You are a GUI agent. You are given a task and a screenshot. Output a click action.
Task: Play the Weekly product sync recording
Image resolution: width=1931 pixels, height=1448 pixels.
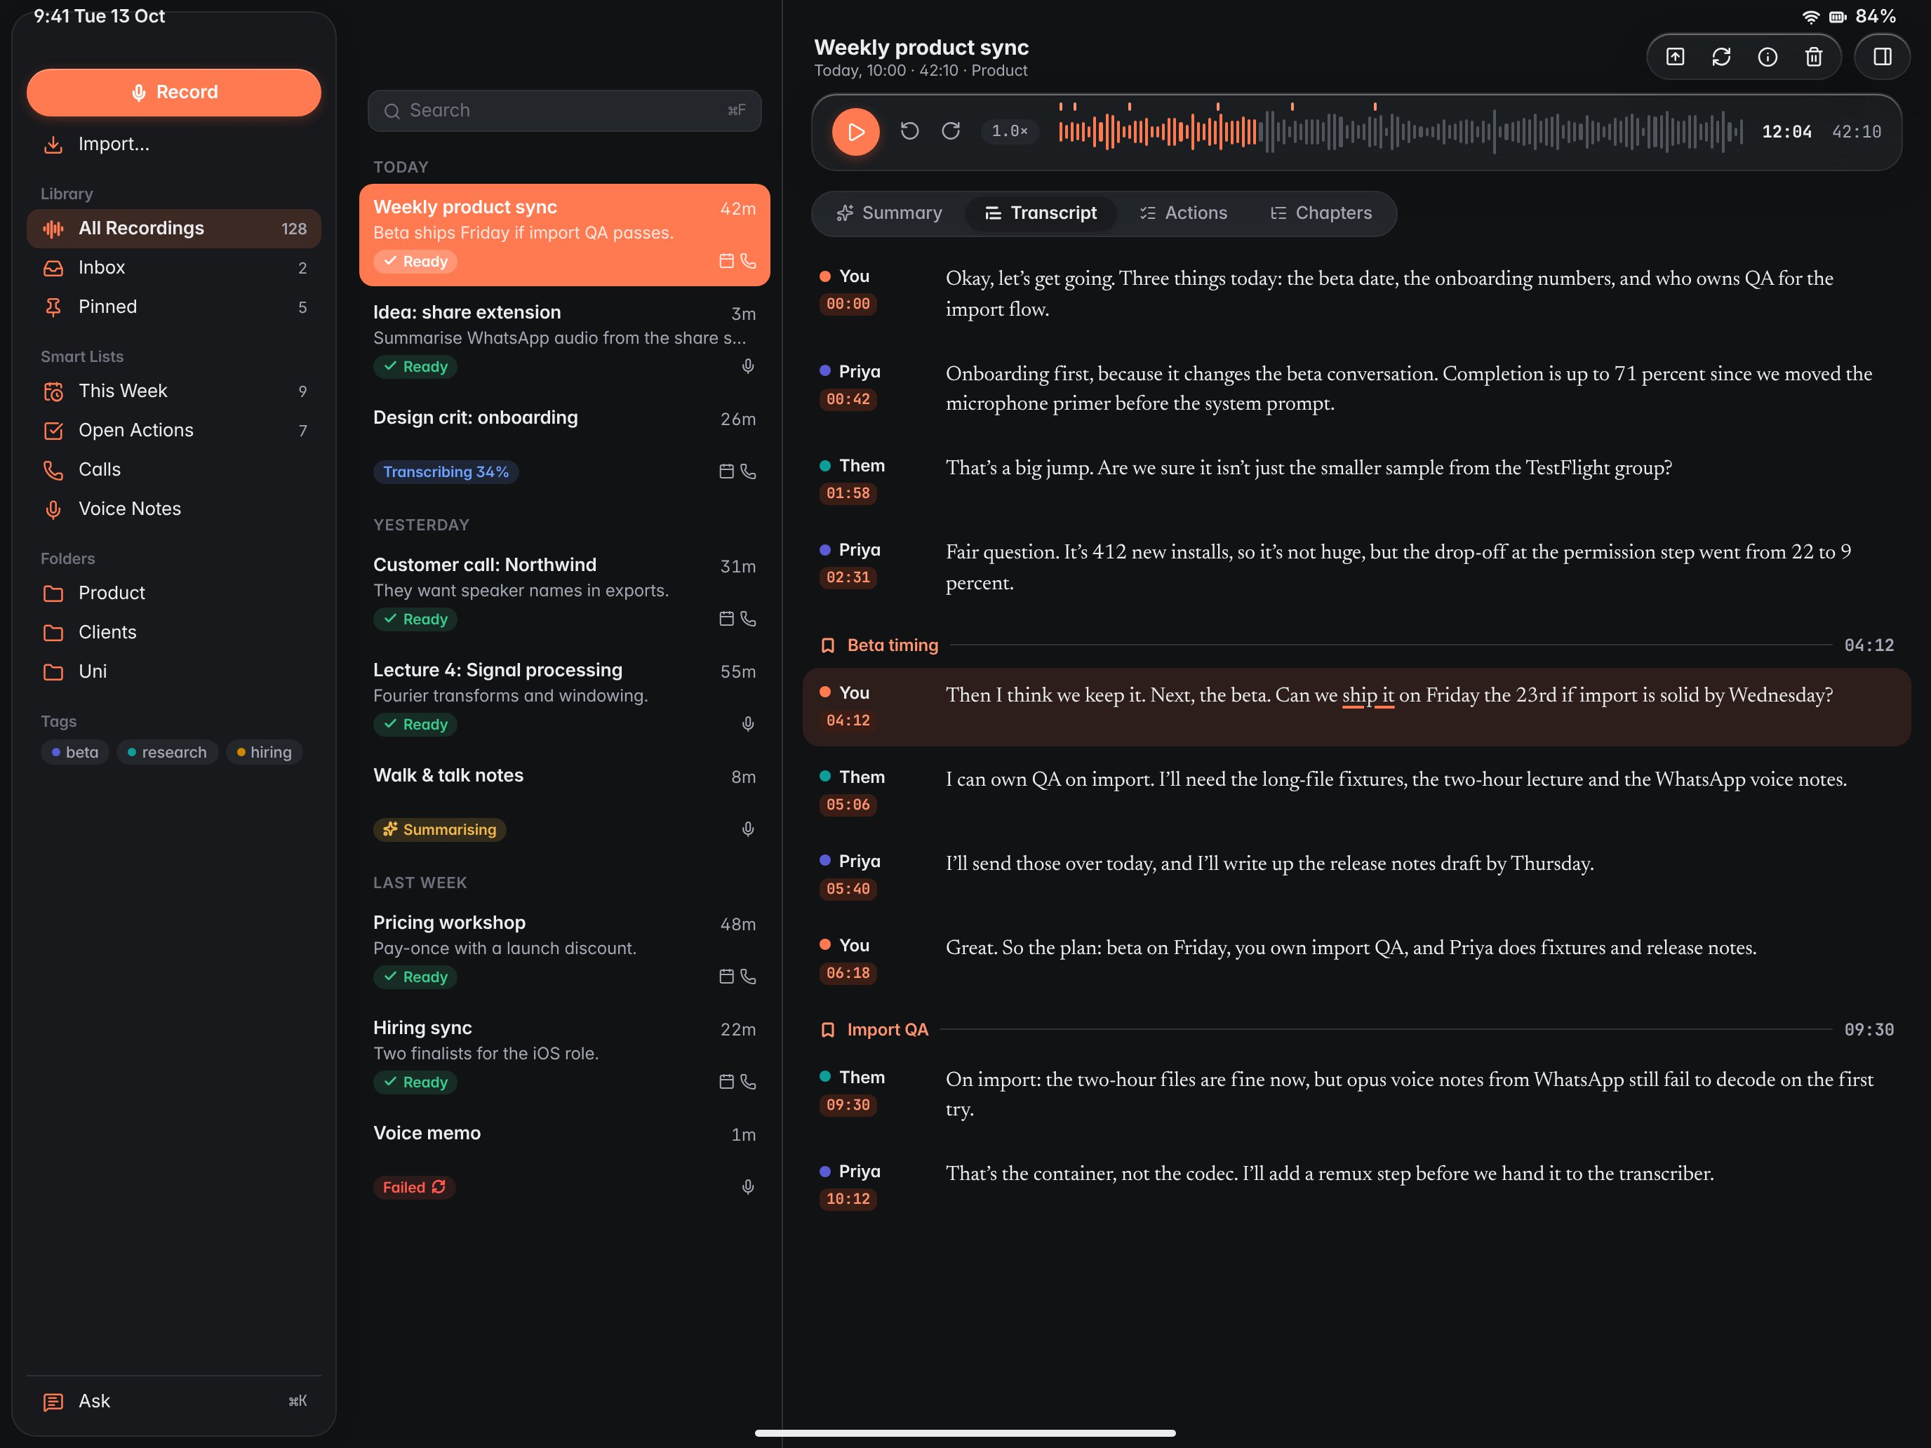pyautogui.click(x=855, y=132)
